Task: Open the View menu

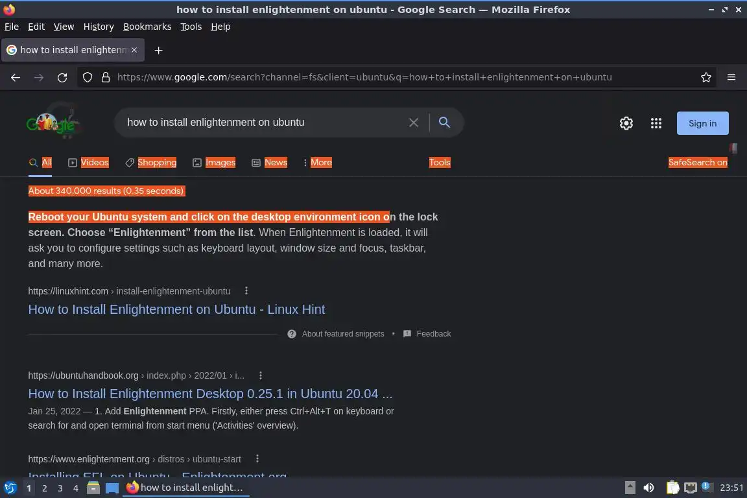Action: pos(64,27)
